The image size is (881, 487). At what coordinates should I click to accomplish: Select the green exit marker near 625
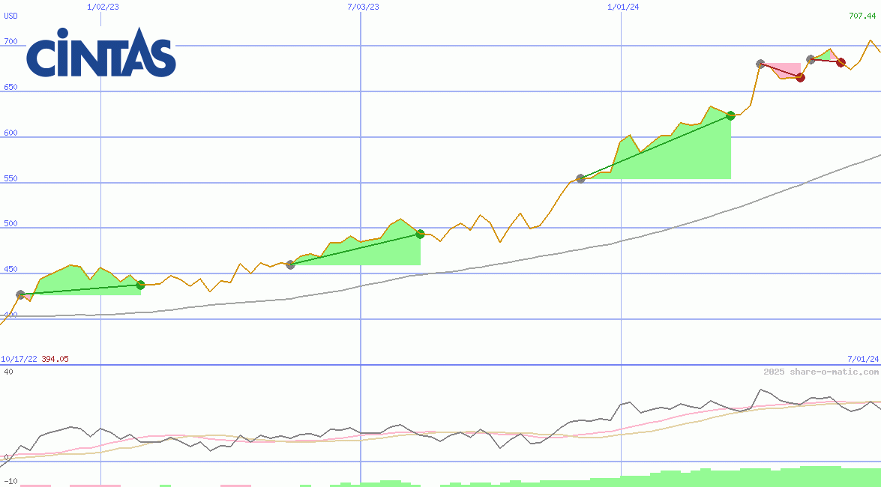coord(730,115)
